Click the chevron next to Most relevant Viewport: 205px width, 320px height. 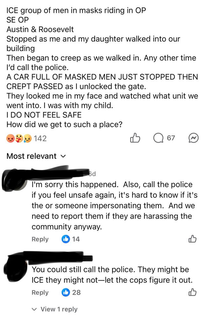click(63, 156)
